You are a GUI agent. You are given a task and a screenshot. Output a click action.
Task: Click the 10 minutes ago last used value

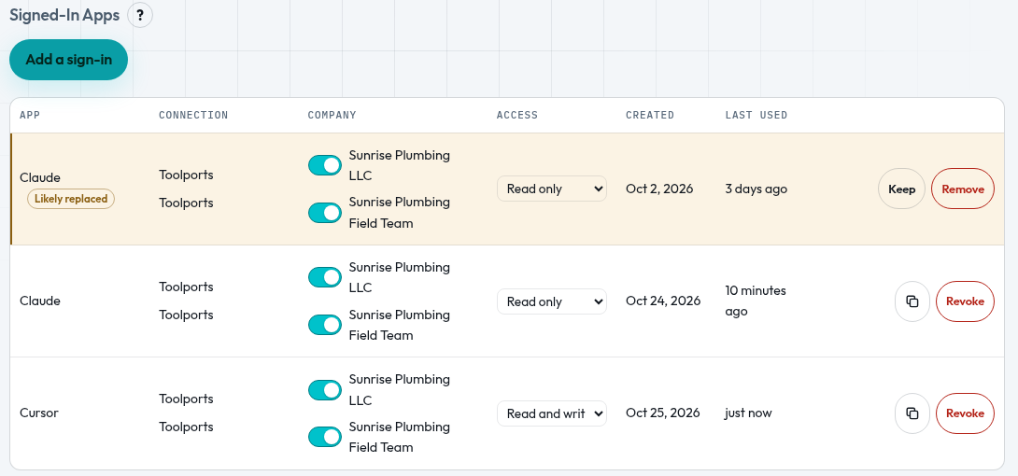coord(756,301)
